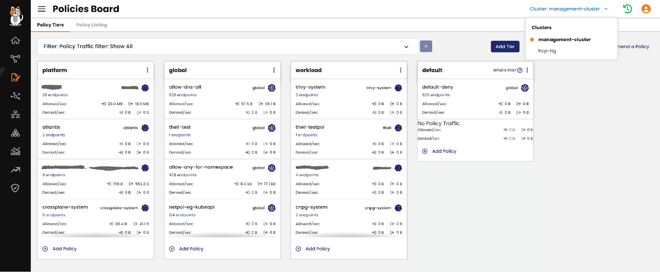Open the 6 endpoints link under crossplane-system
The image size is (660, 272).
(x=54, y=215)
